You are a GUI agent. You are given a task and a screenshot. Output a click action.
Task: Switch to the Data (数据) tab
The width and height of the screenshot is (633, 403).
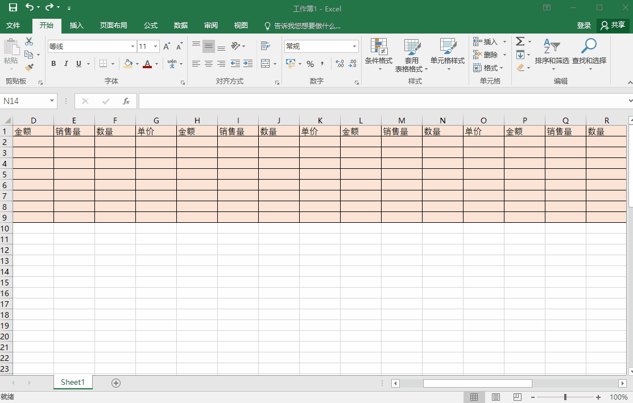click(180, 26)
